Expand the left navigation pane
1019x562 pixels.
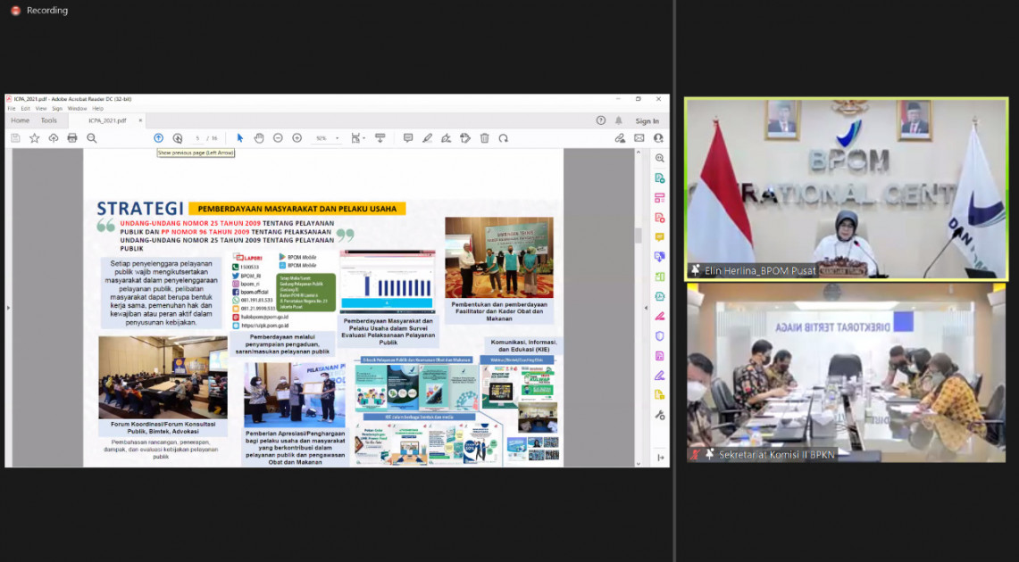[8, 308]
